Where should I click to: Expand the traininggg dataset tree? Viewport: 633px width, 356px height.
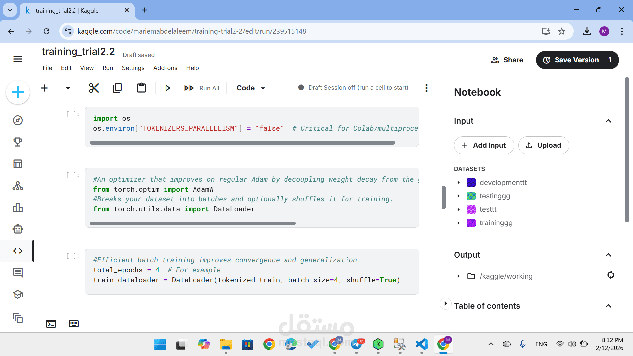point(458,223)
